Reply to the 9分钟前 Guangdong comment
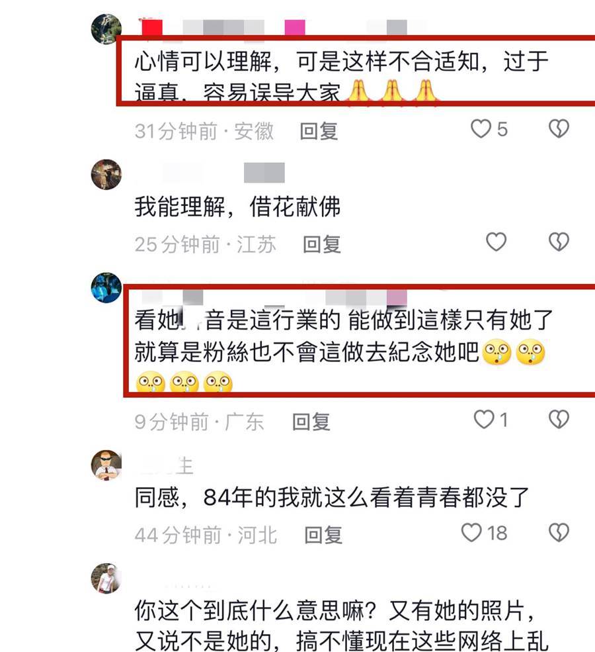Viewport: 595px width, 652px height. tap(311, 422)
